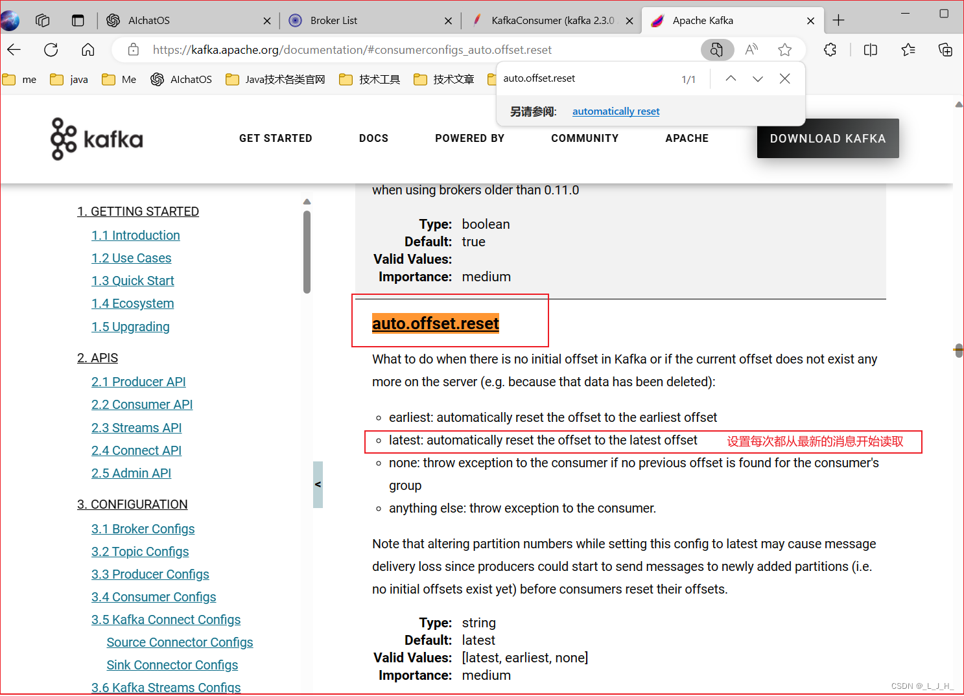Open the auto.offset.reset heading link
Image resolution: width=964 pixels, height=696 pixels.
pyautogui.click(x=436, y=323)
